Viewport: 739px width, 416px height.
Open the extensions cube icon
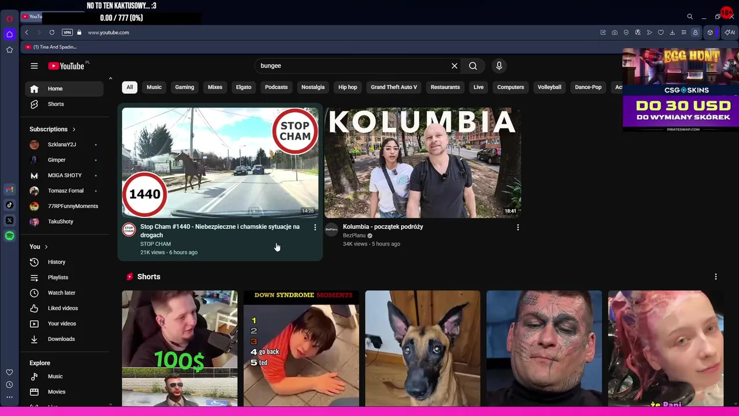[710, 32]
